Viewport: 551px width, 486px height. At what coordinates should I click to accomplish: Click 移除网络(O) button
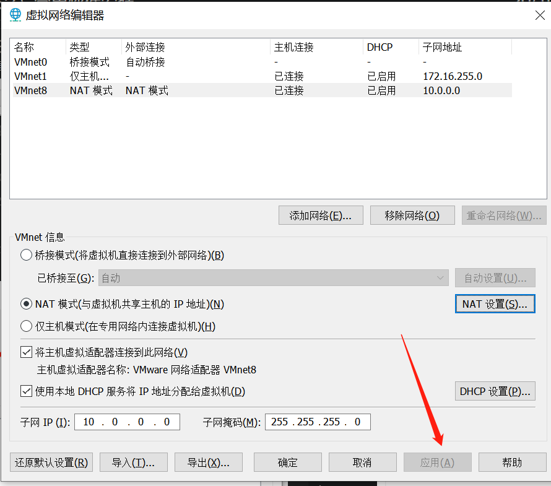click(x=412, y=215)
